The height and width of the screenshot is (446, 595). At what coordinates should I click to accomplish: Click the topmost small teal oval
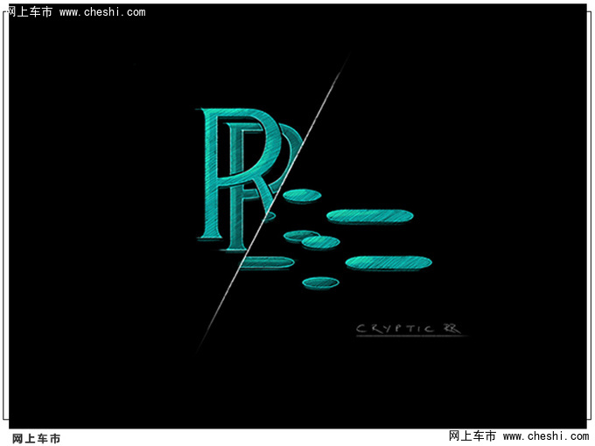click(302, 194)
